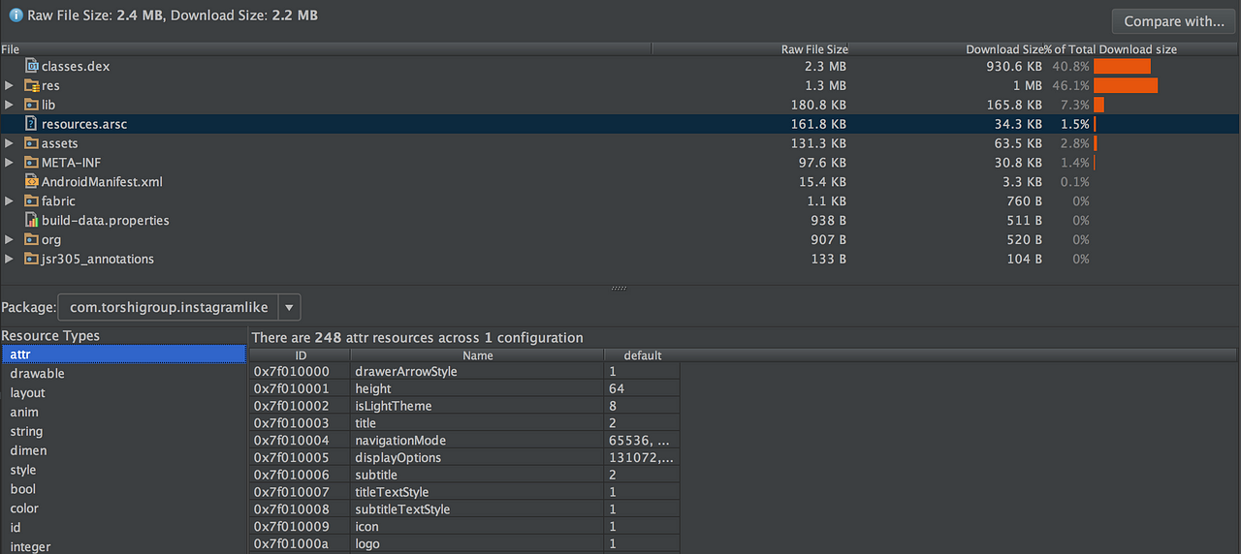
Task: Select the attr resource type
Action: tap(122, 354)
